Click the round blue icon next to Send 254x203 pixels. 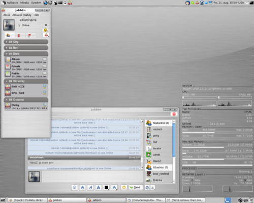point(147,188)
